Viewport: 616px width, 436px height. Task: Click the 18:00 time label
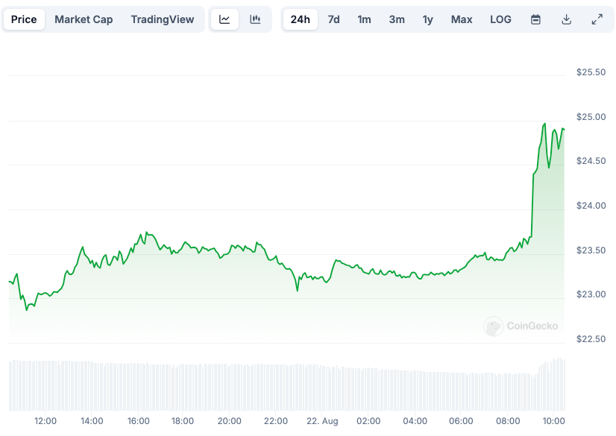(x=183, y=421)
